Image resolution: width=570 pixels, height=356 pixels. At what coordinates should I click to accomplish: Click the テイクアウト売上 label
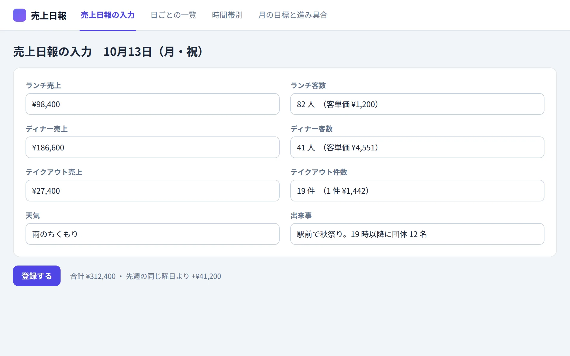tap(54, 172)
